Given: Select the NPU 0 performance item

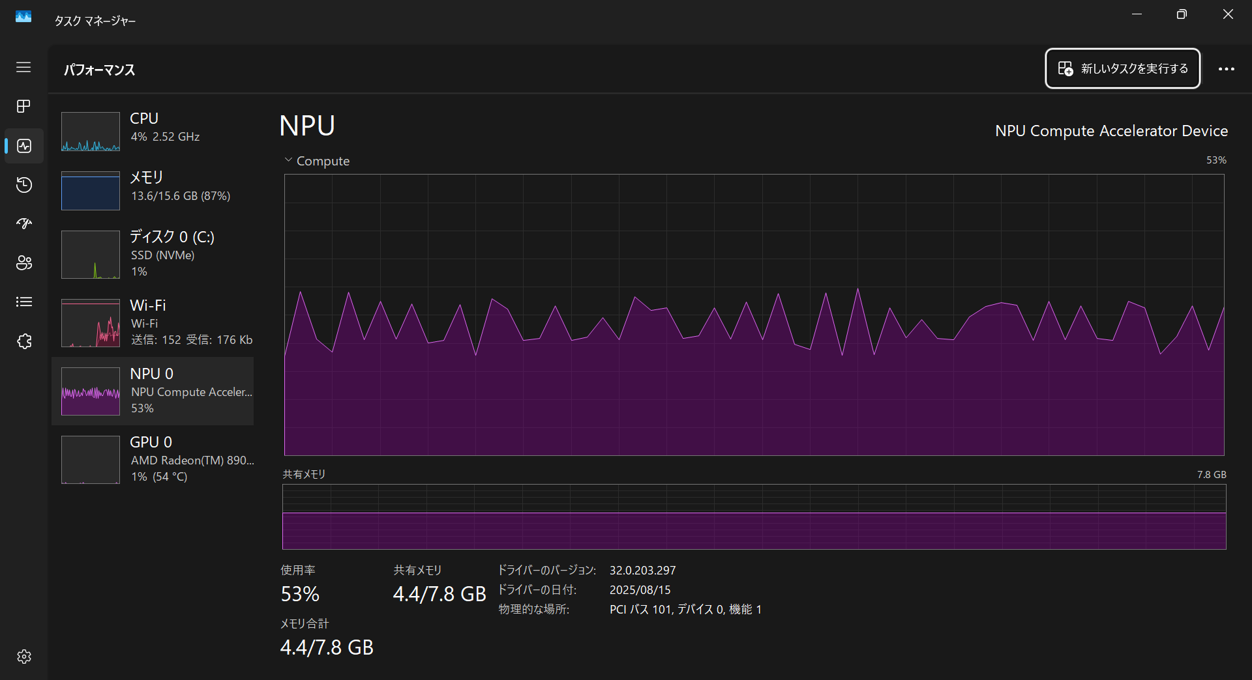Looking at the screenshot, I should coord(153,391).
